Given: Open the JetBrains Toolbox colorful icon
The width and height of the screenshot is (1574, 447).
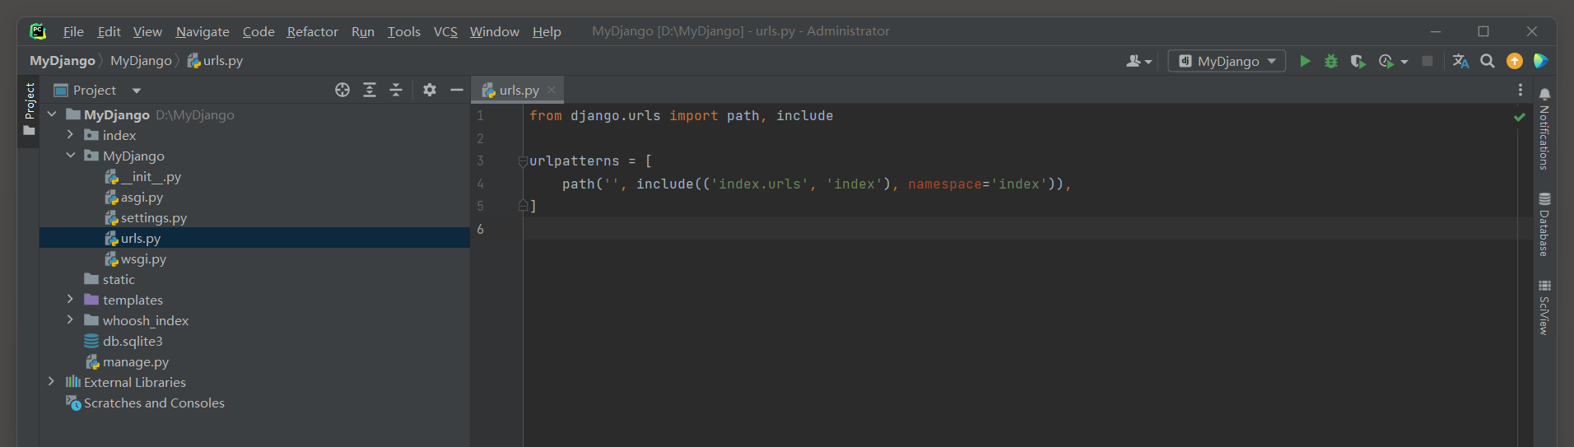Looking at the screenshot, I should point(1541,61).
